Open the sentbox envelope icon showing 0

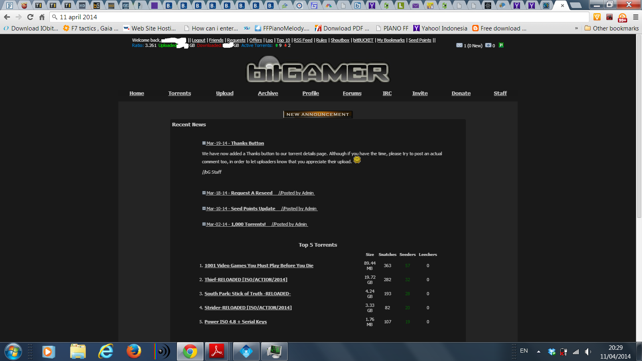pos(488,45)
